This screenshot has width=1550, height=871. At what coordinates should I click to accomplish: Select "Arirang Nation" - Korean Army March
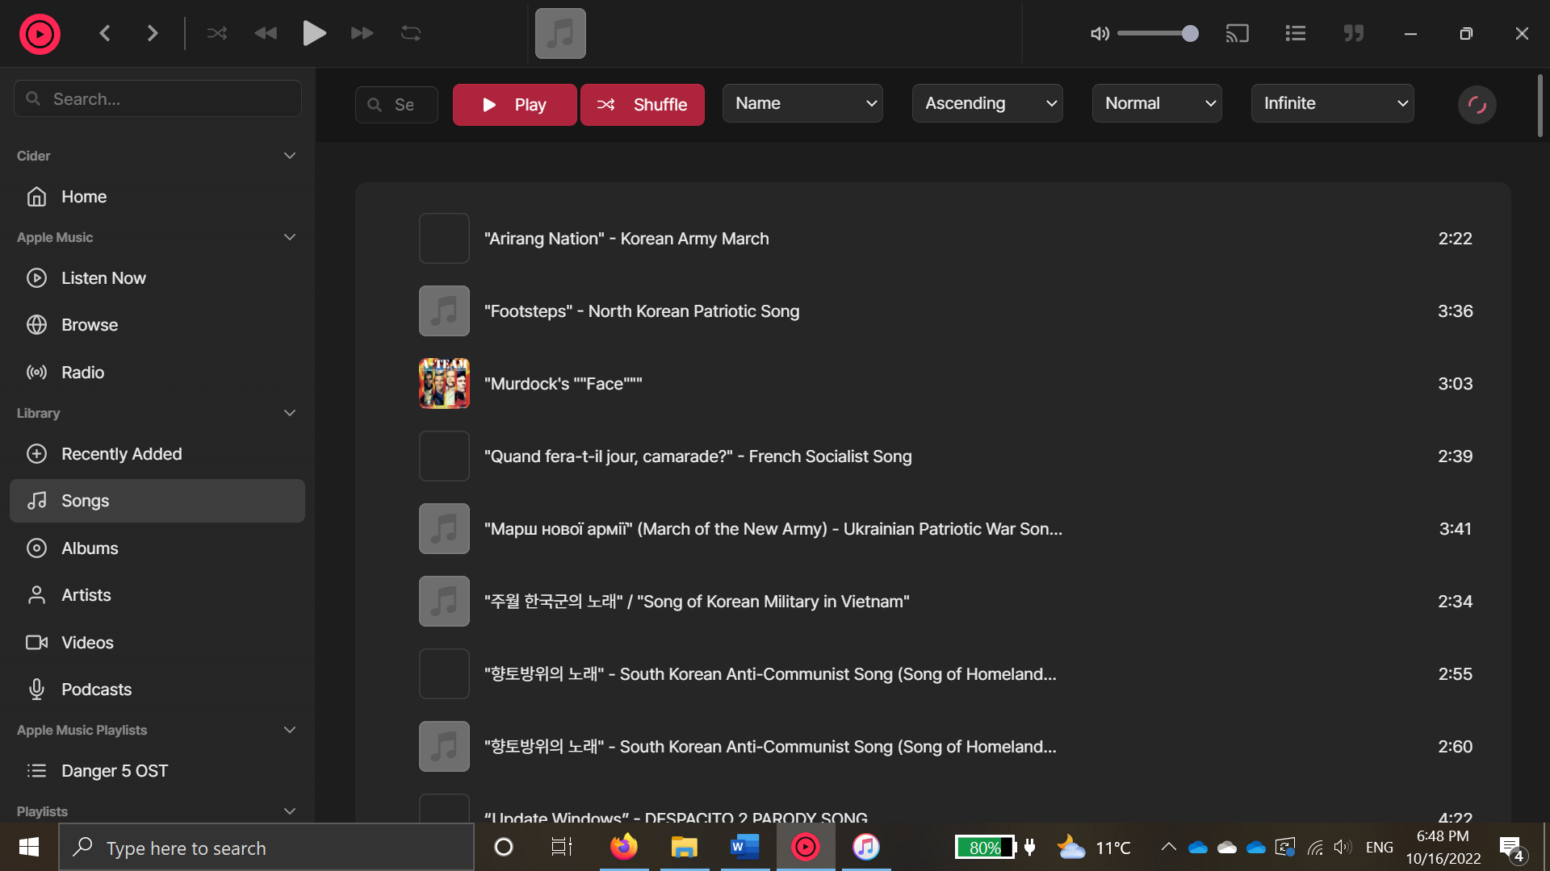tap(932, 239)
